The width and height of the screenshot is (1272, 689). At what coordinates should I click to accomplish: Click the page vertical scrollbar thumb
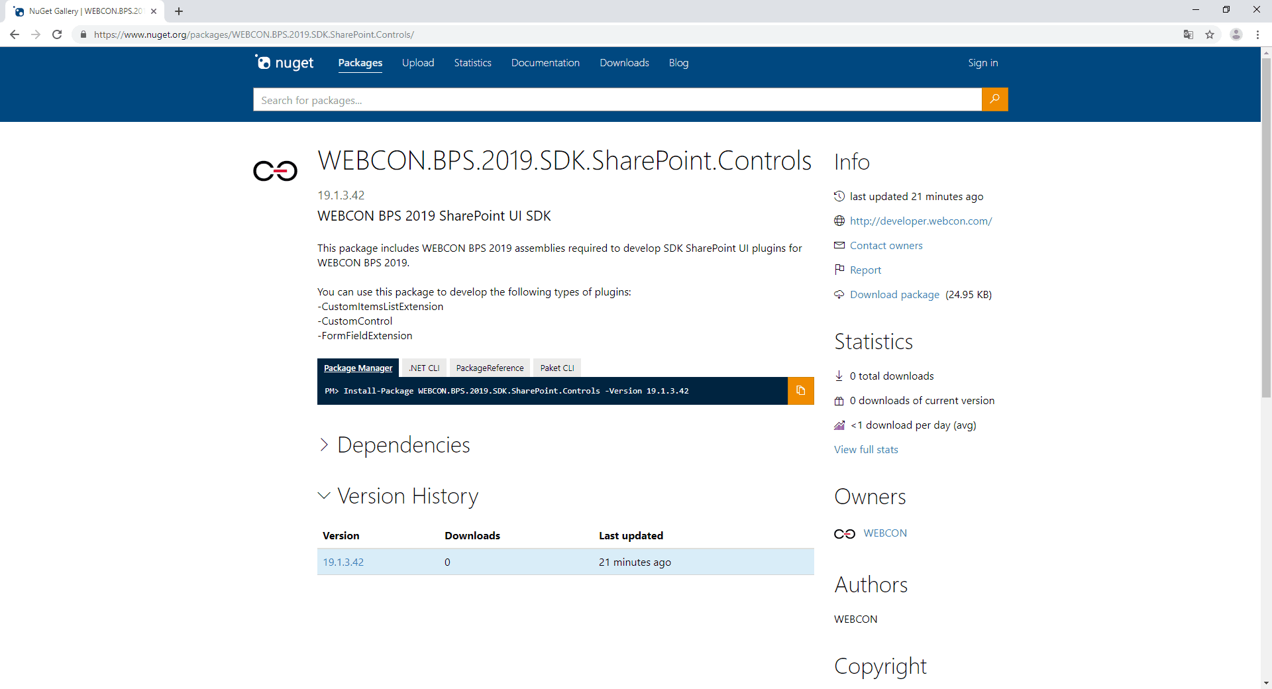click(1266, 227)
